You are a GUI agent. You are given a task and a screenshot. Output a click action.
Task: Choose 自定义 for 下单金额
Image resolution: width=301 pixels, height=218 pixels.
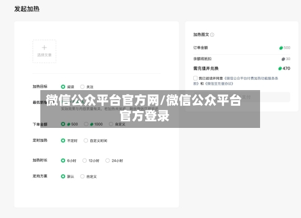point(111,124)
